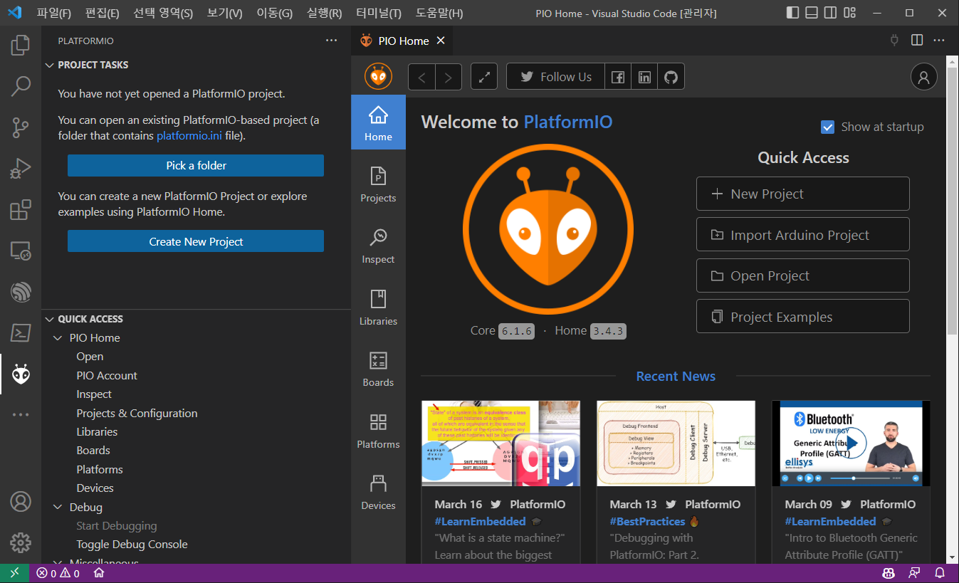This screenshot has height=583, width=959.
Task: Open the #BestPractices news link
Action: pos(647,521)
